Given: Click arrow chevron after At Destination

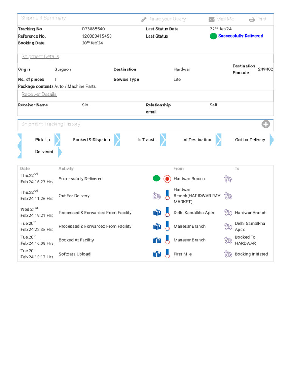Looking at the screenshot, I should [219, 140].
